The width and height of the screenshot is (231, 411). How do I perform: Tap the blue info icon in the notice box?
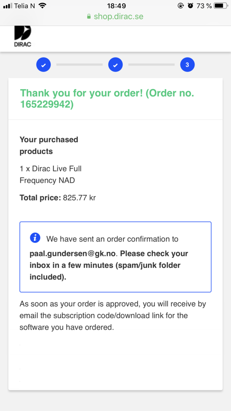coord(35,238)
